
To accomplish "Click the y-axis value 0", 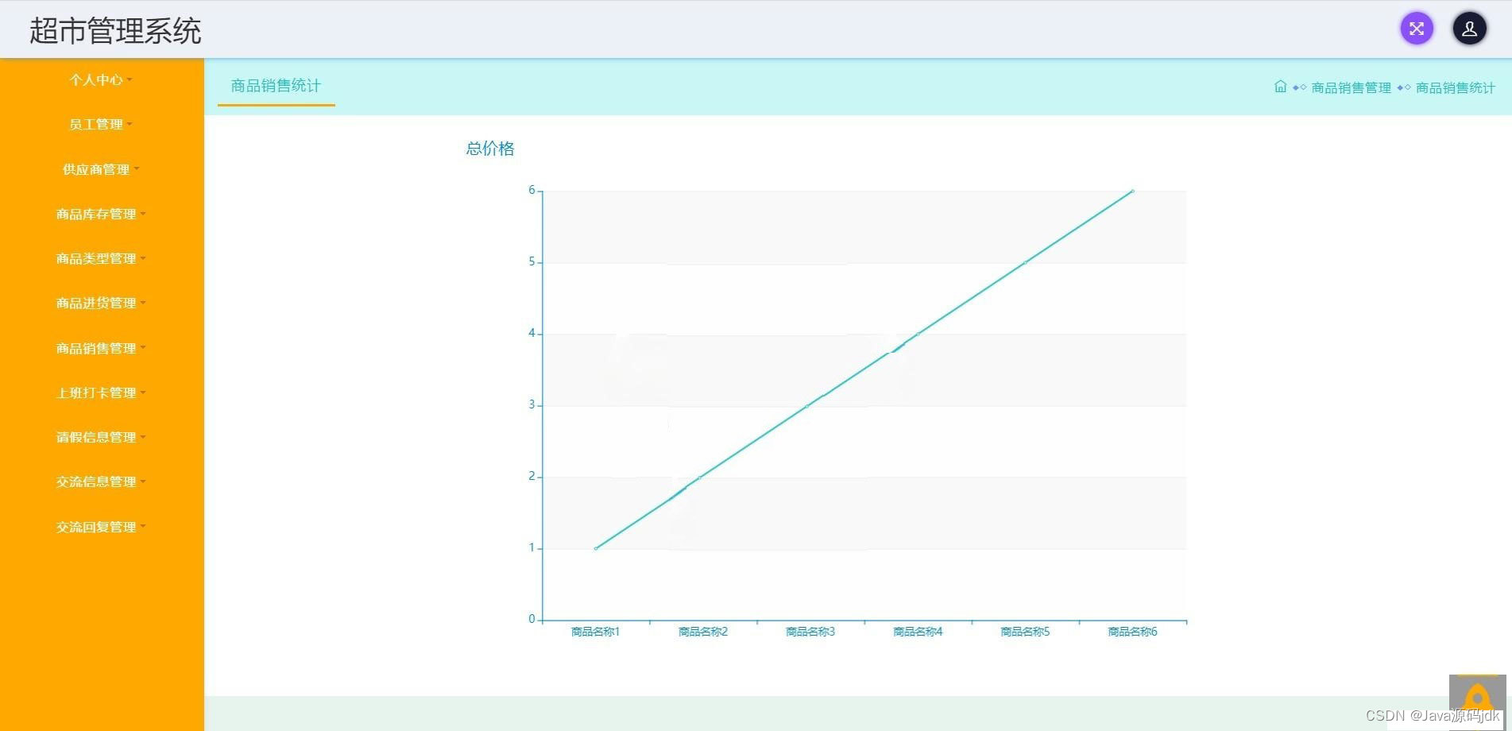I will (x=532, y=619).
